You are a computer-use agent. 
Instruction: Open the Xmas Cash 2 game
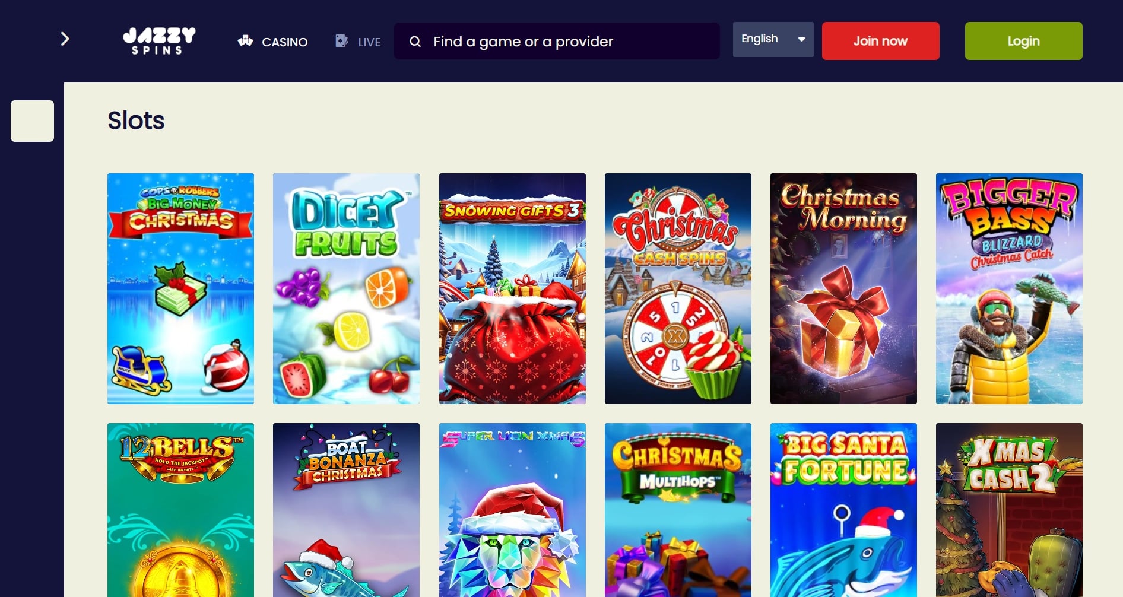tap(1009, 510)
